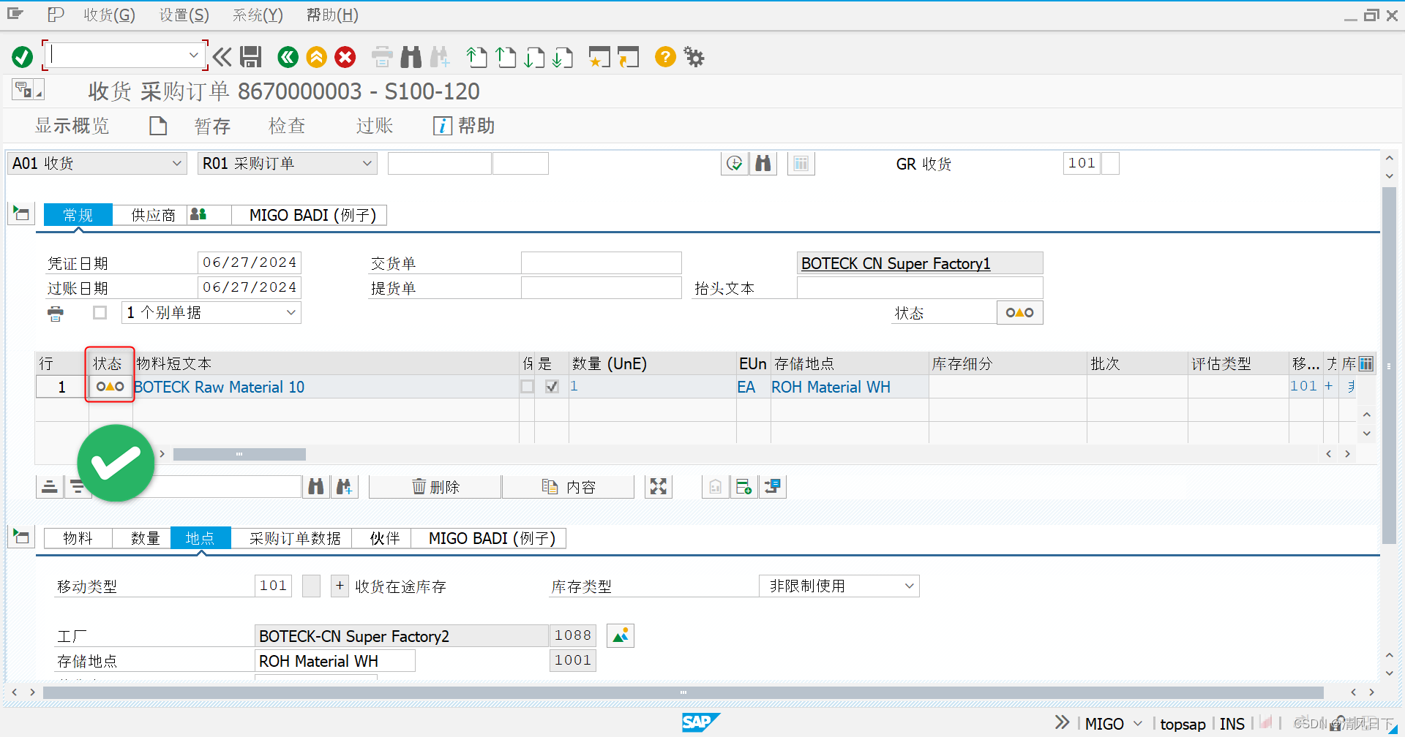Toggle the print checkbox beside printer icon

click(100, 313)
